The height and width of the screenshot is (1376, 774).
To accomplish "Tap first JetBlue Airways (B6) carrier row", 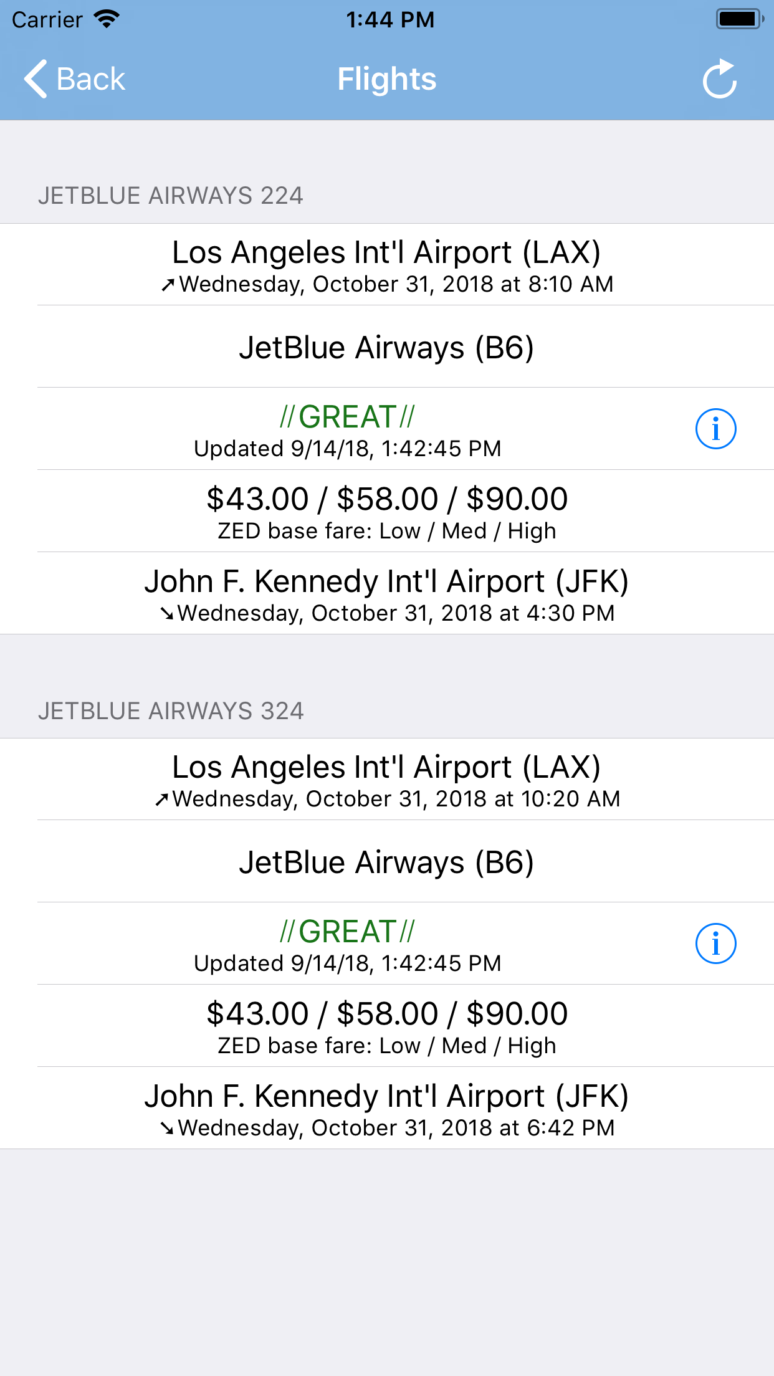I will (387, 346).
